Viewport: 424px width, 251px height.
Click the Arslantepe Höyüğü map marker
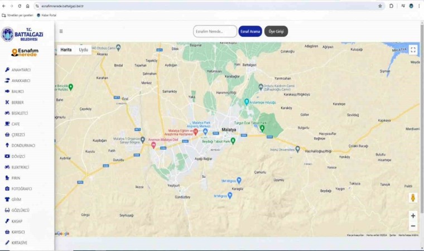tap(247, 102)
